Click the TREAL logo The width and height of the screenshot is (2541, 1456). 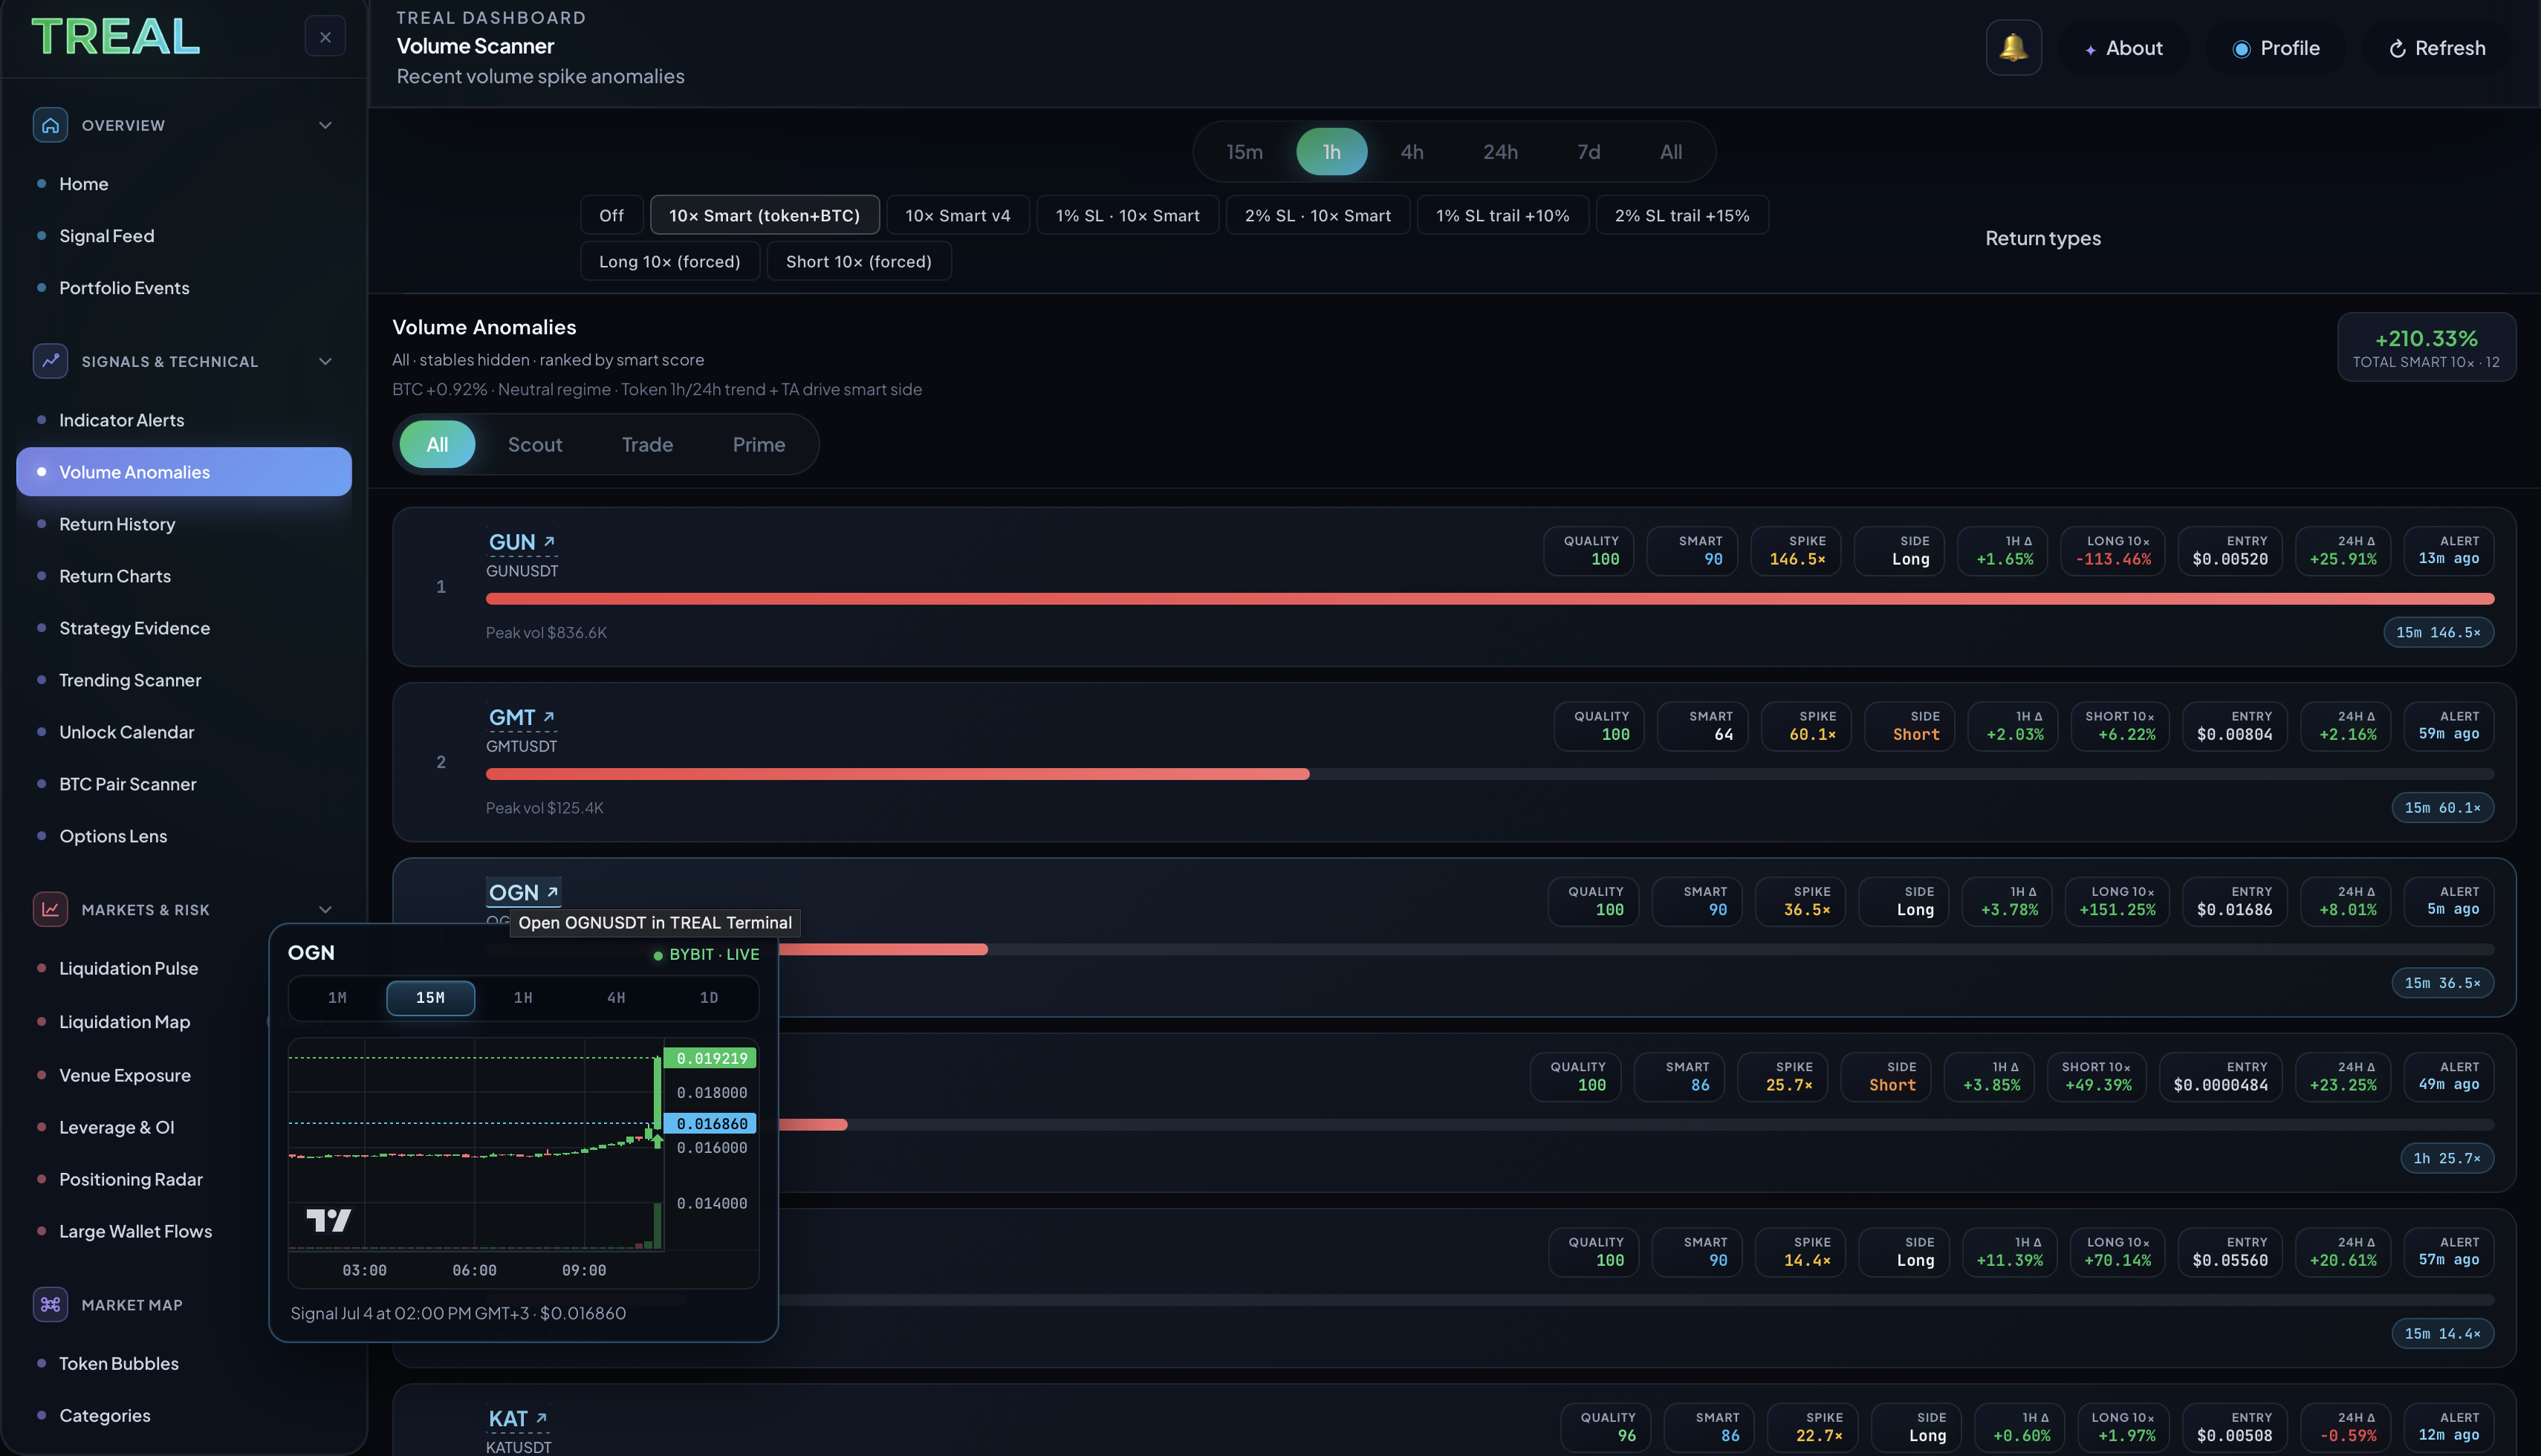pyautogui.click(x=116, y=37)
